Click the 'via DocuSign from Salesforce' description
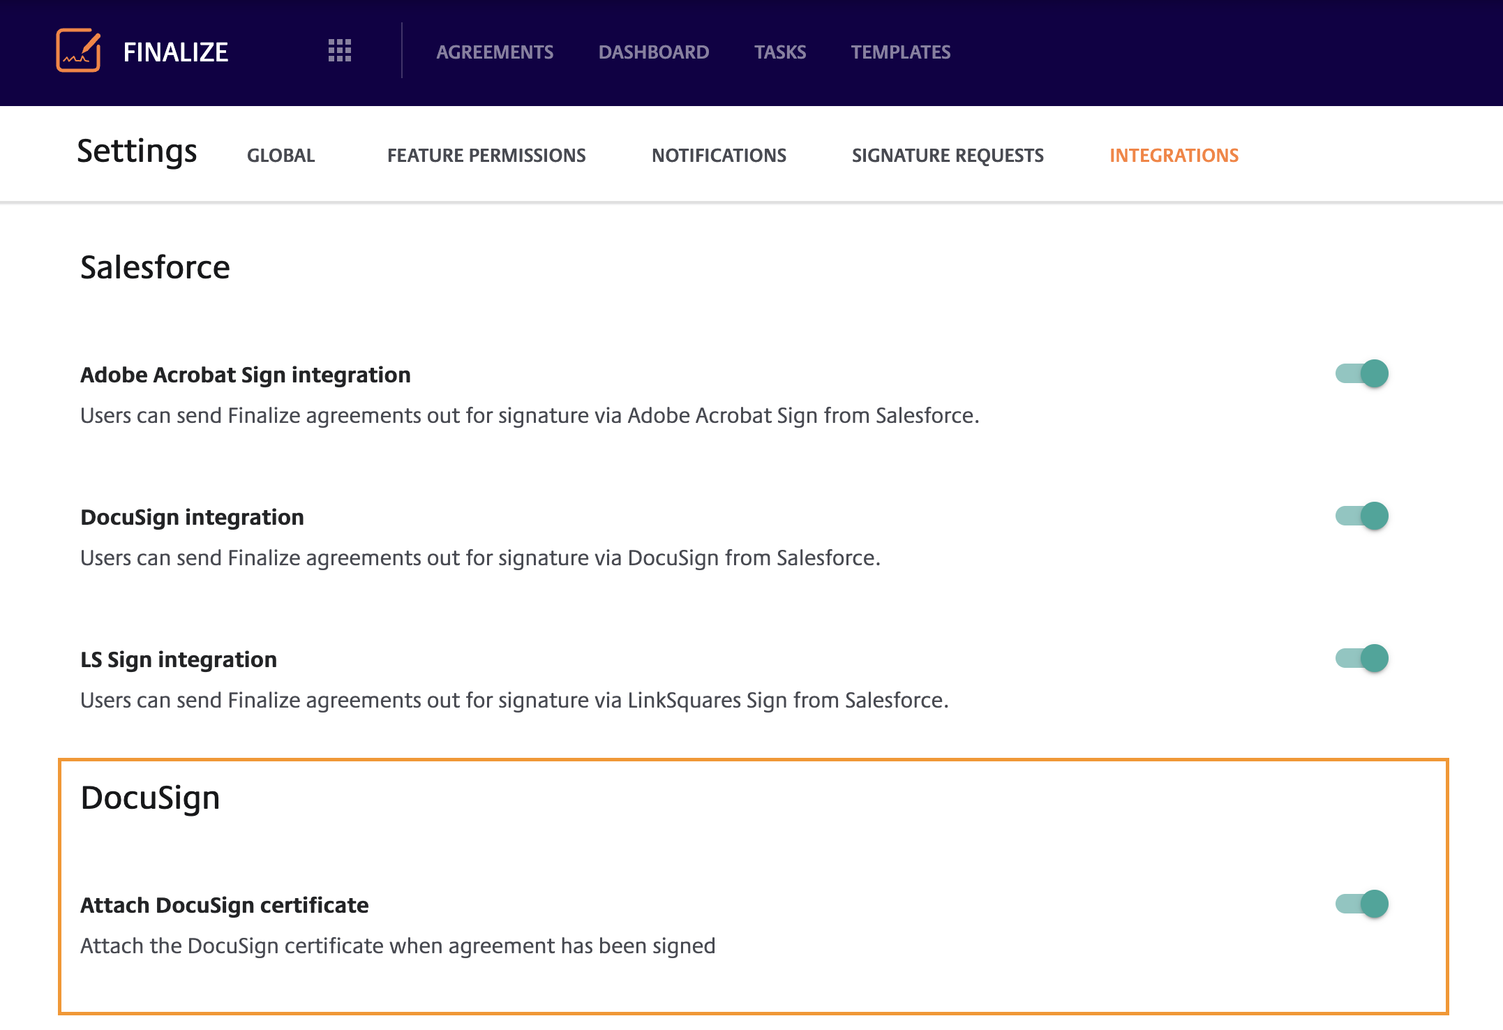Viewport: 1503px width, 1030px height. 480,558
